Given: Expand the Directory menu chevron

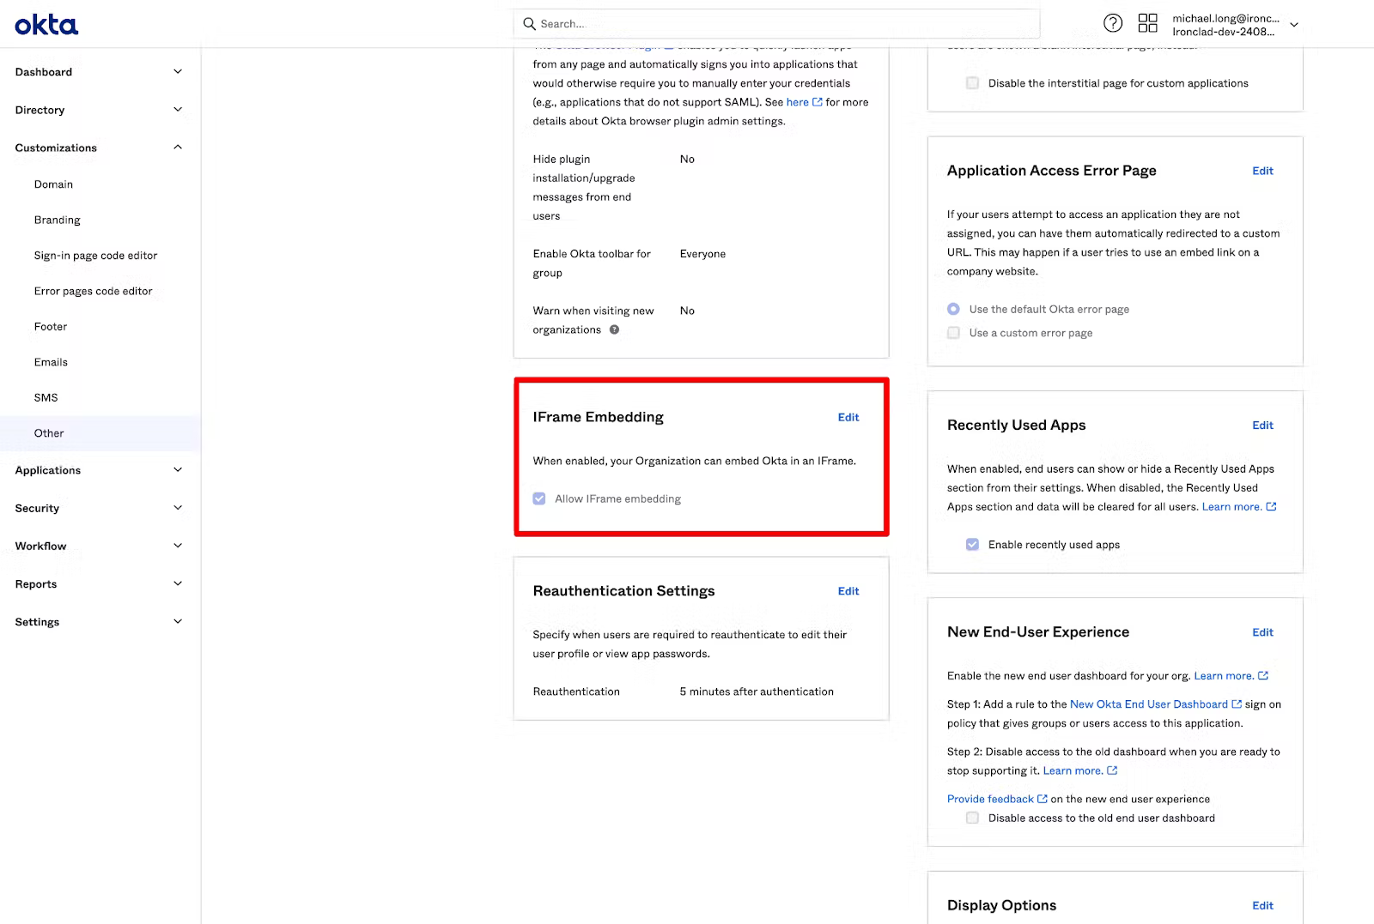Looking at the screenshot, I should click(178, 110).
